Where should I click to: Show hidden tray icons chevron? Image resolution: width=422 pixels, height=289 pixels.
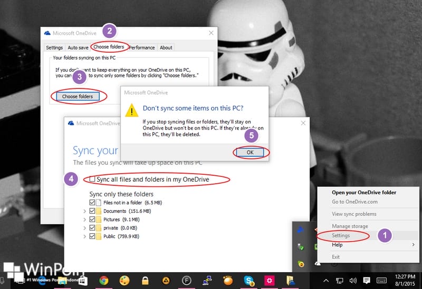(x=327, y=280)
